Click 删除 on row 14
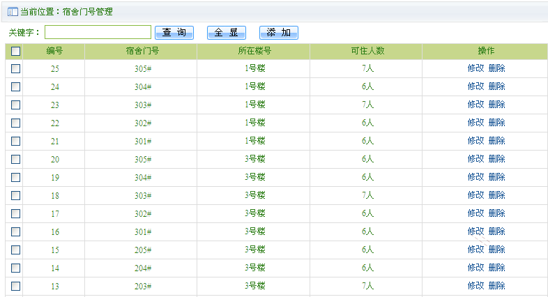Image resolution: width=548 pixels, height=297 pixels. pos(496,268)
